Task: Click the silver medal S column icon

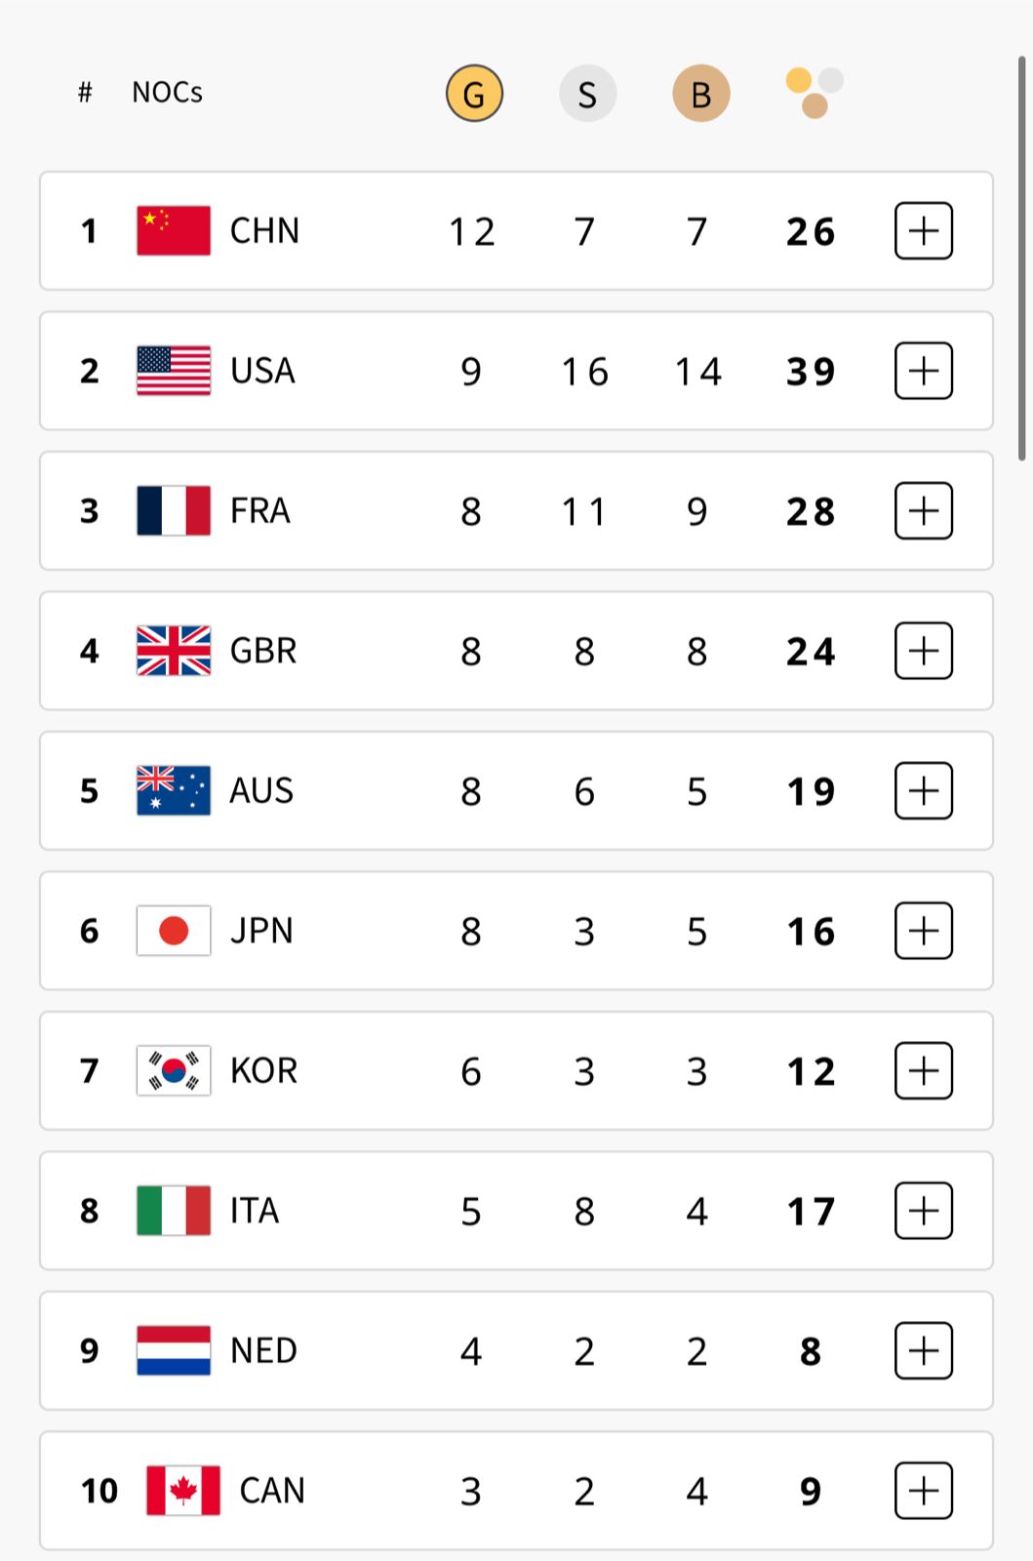Action: (x=587, y=94)
